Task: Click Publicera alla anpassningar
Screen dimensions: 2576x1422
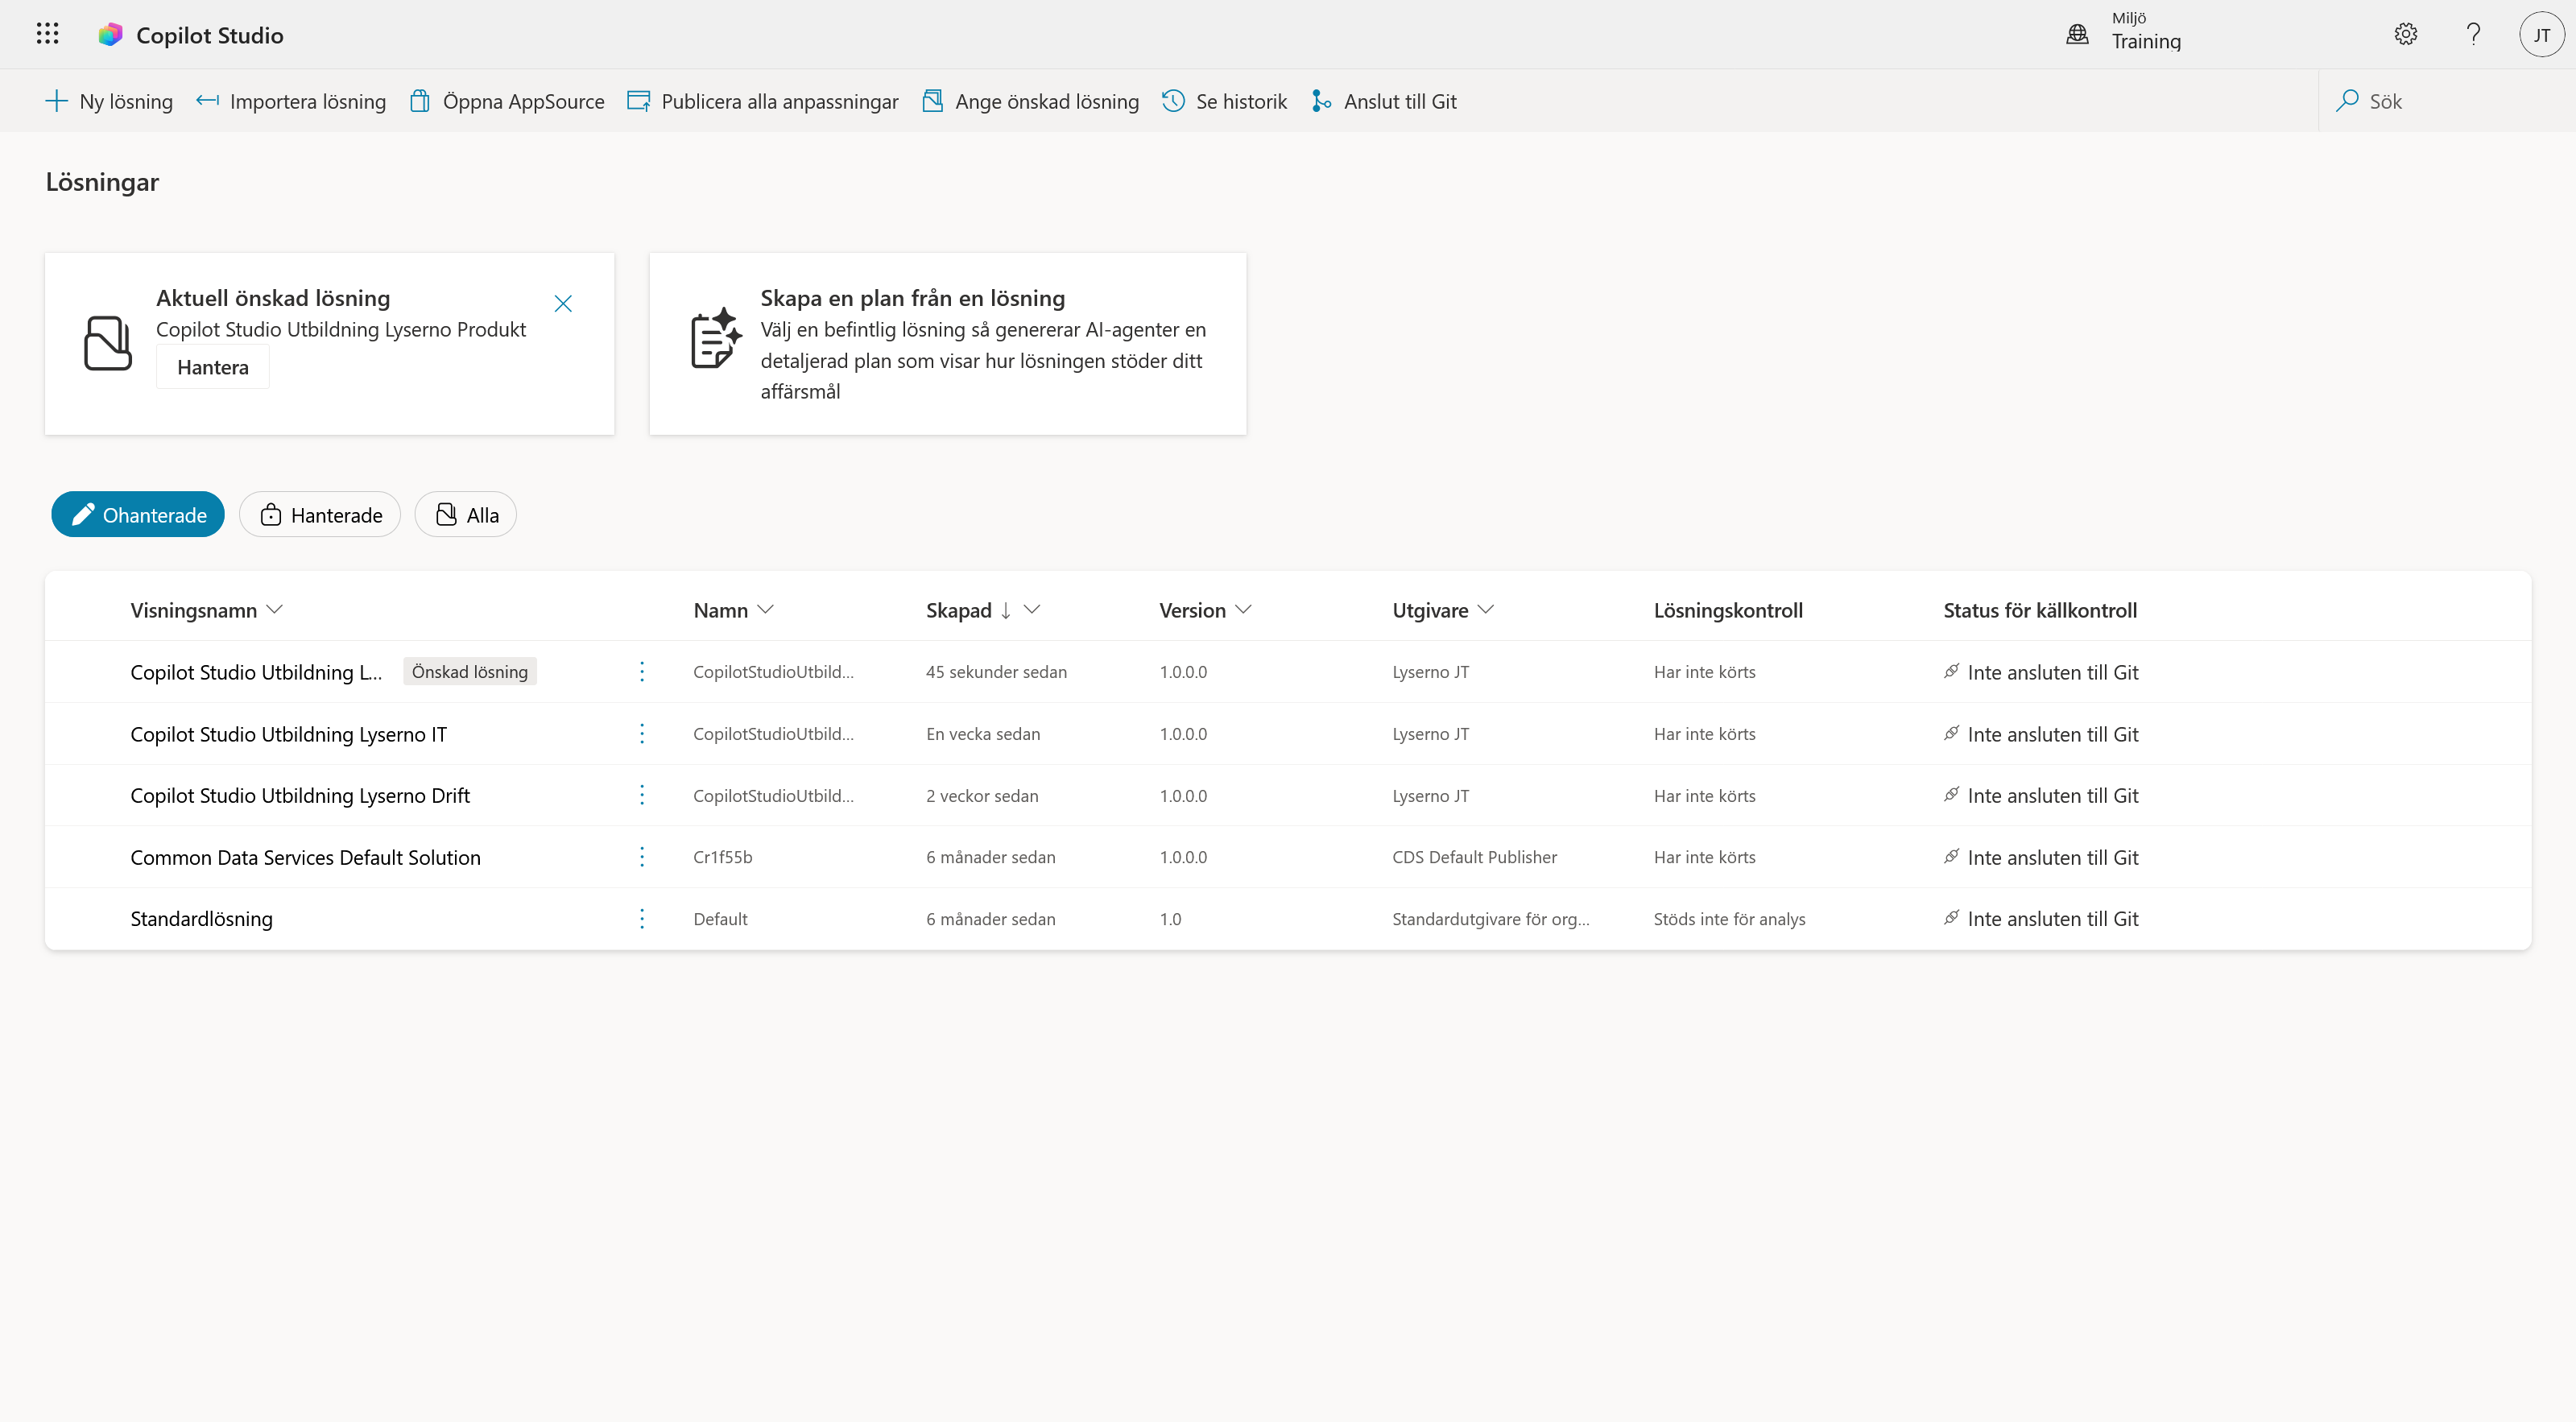Action: pyautogui.click(x=763, y=101)
